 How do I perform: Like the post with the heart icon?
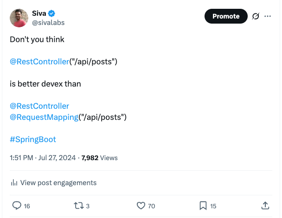141,206
